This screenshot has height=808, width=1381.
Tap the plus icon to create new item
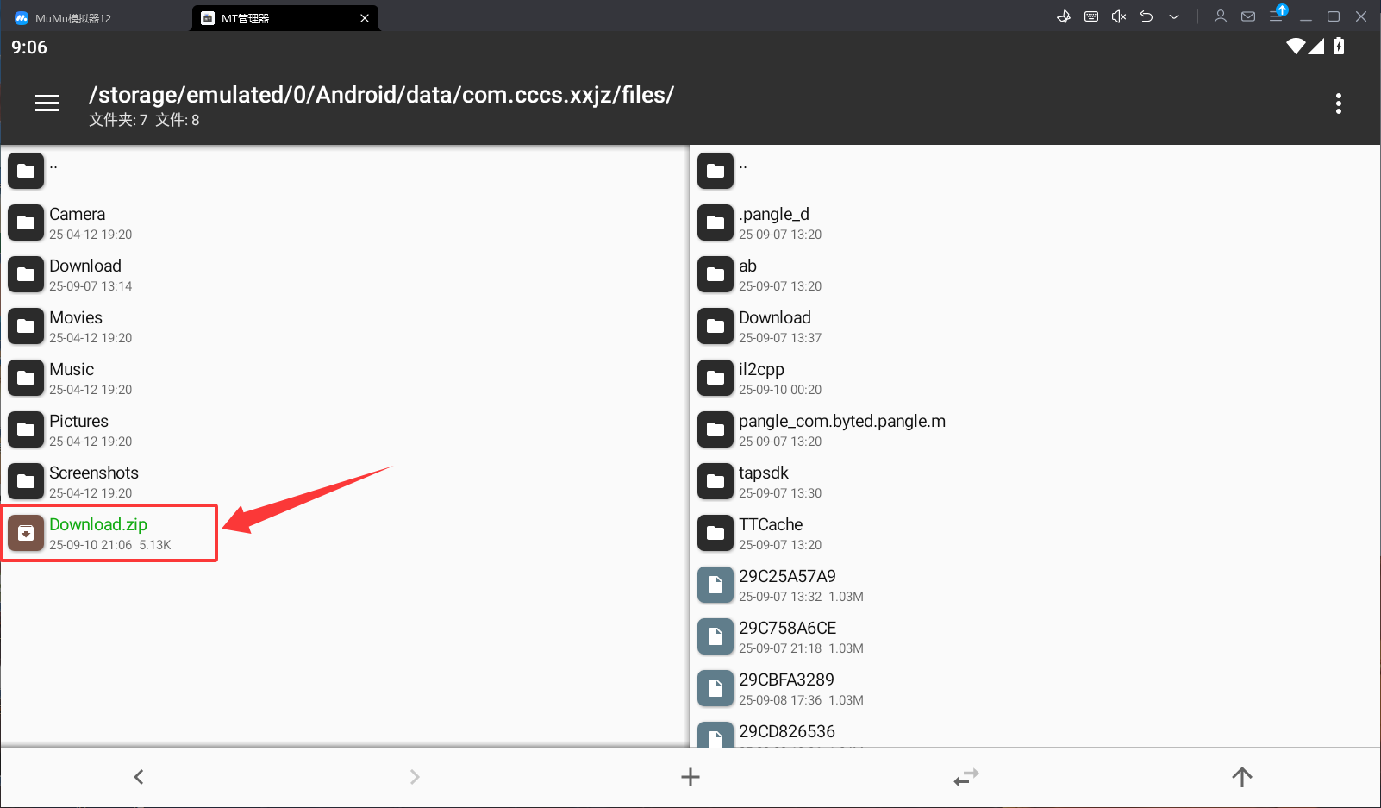click(x=690, y=777)
